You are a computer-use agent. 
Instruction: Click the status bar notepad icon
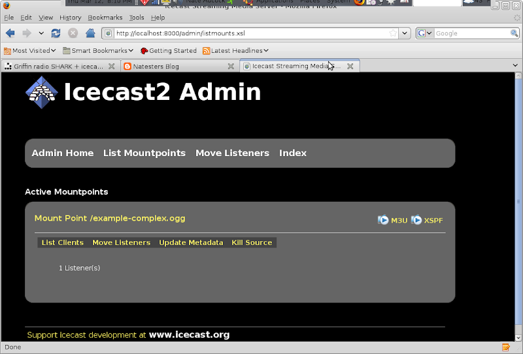[506, 347]
